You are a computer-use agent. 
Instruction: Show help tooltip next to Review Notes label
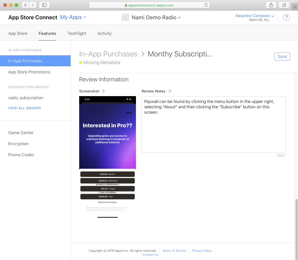coord(170,91)
